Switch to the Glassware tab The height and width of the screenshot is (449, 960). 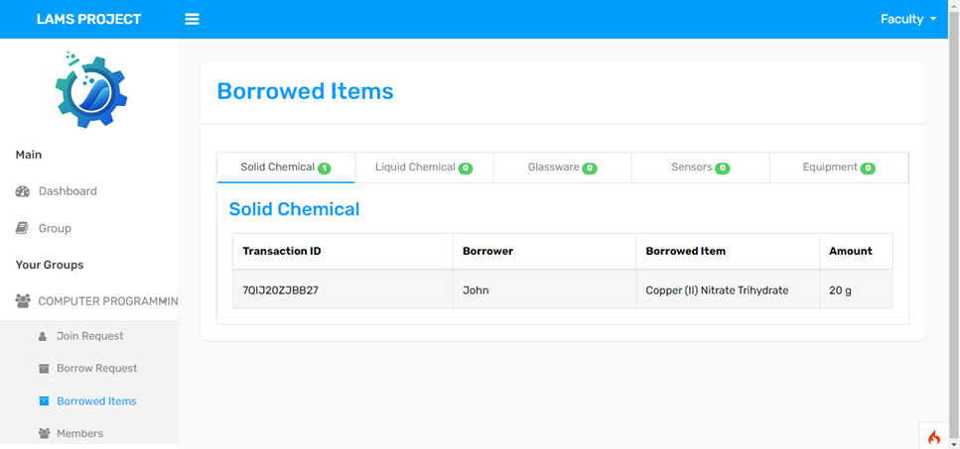click(x=562, y=168)
